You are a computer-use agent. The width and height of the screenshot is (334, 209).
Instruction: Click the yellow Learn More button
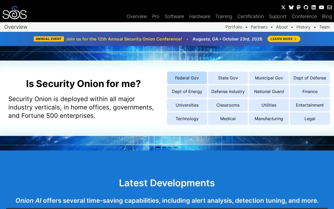[x=284, y=39]
